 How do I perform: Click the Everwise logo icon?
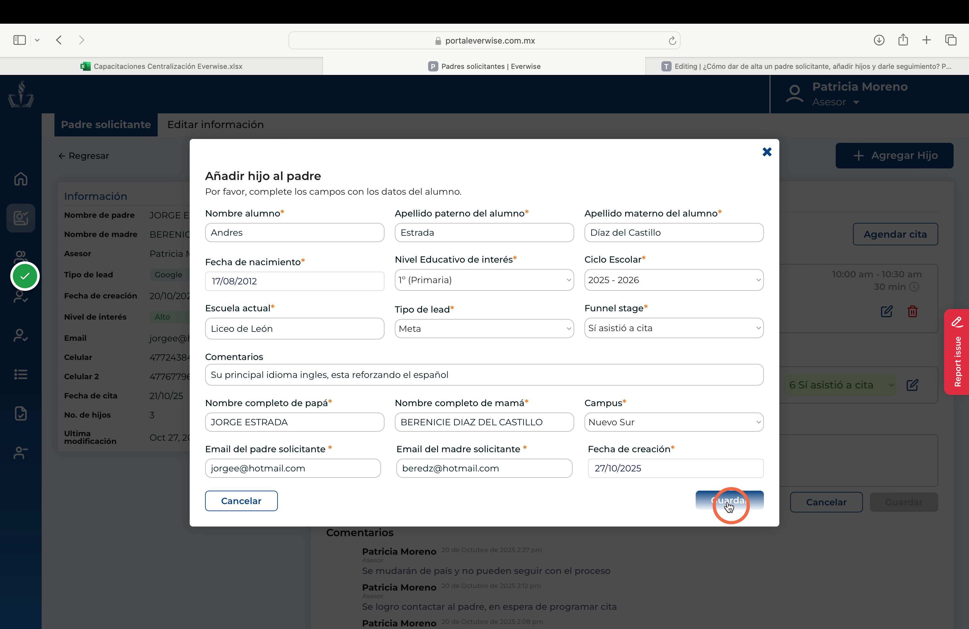[x=21, y=94]
